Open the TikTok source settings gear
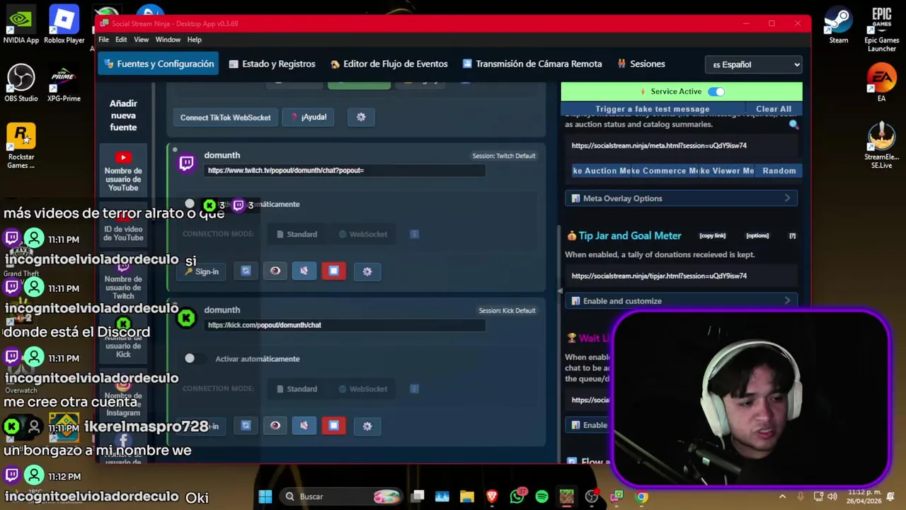The width and height of the screenshot is (906, 510). pos(361,117)
